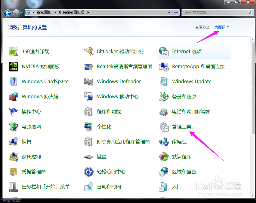Expand chevron after 所有控制面板项 breadcrumb
The height and width of the screenshot is (203, 256).
pos(88,12)
